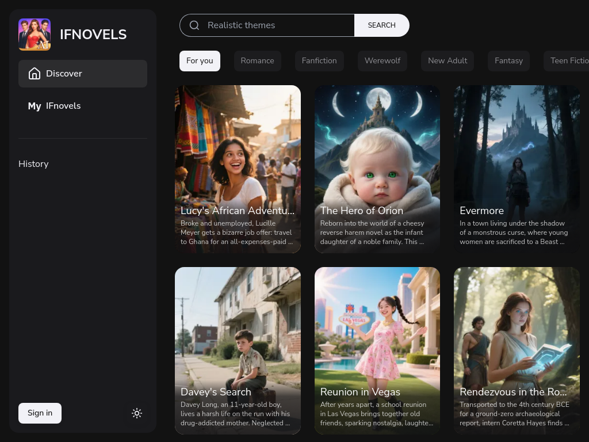Open The Hero of Orion story

click(377, 169)
